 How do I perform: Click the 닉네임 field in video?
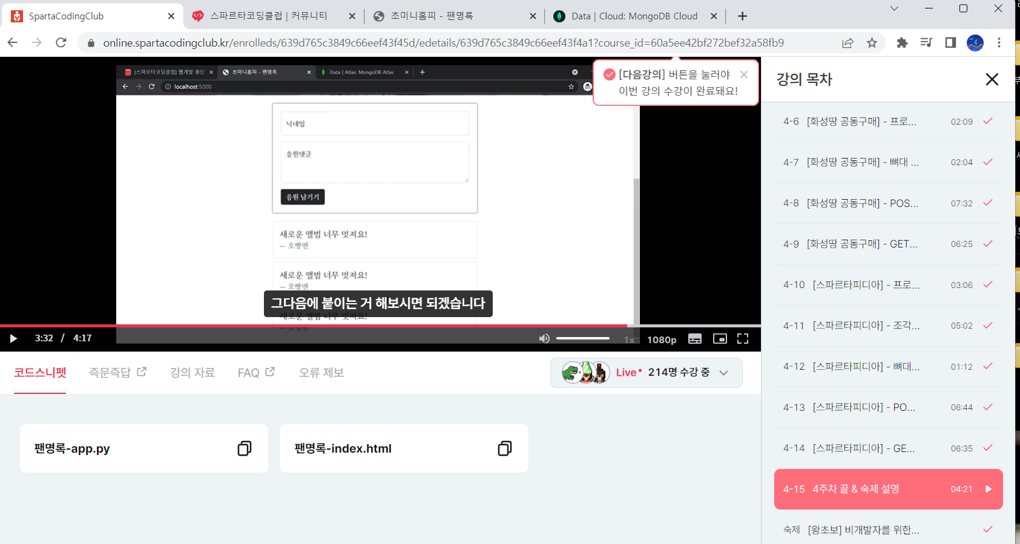click(375, 123)
